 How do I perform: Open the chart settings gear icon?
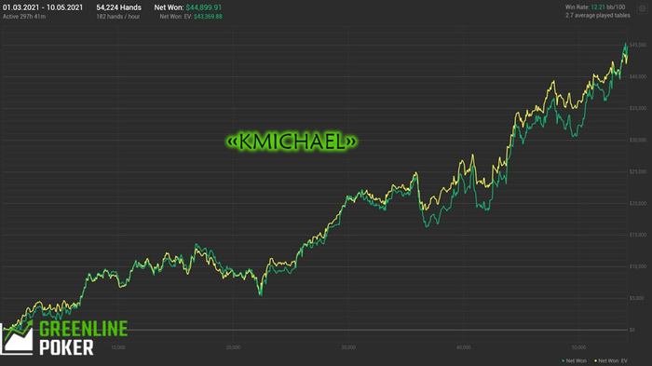coord(642,8)
